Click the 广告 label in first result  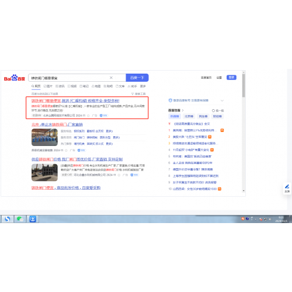coord(95,116)
